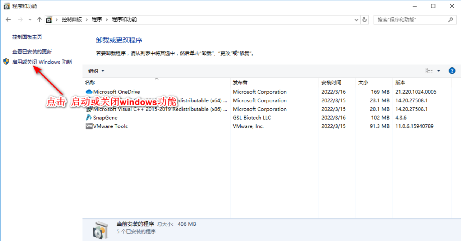Click the back navigation arrow
Viewport: 461px width, 241px height.
click(x=8, y=20)
